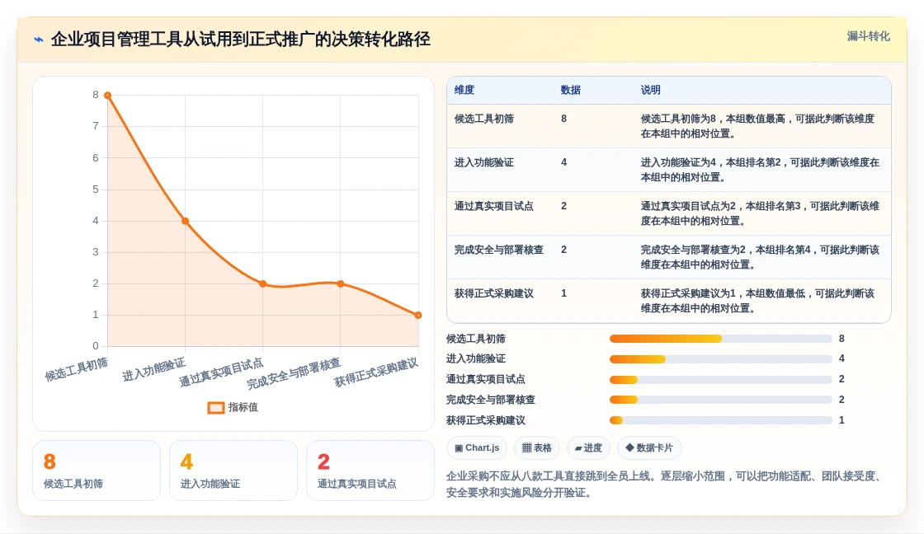Open the card showing 2 通过真实项目试点

[x=370, y=471]
